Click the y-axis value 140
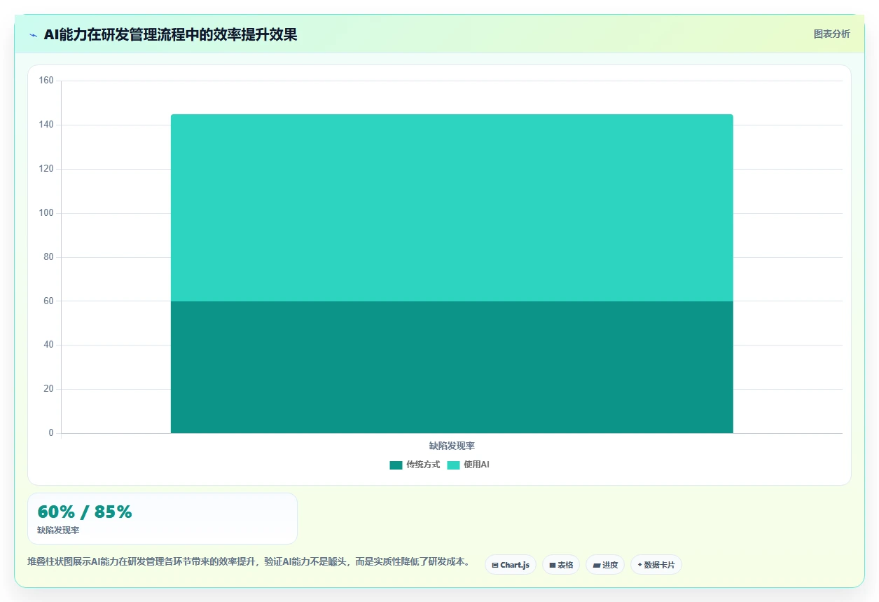The width and height of the screenshot is (879, 602). tap(46, 125)
